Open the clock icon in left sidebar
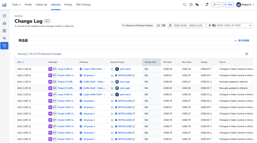The height and width of the screenshot is (143, 257). (x=4, y=16)
